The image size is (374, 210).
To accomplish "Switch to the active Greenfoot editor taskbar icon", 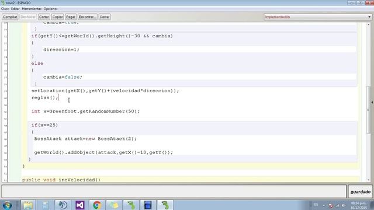I will 165,205.
